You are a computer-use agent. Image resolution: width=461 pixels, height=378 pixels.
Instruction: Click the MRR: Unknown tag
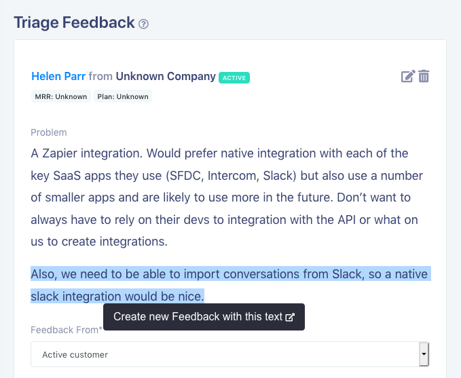tap(61, 96)
